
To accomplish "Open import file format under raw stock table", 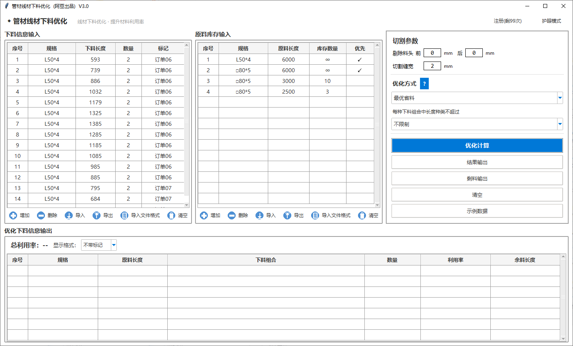I will click(331, 215).
